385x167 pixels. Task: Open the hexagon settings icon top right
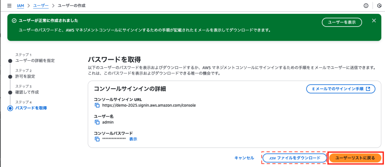point(379,6)
